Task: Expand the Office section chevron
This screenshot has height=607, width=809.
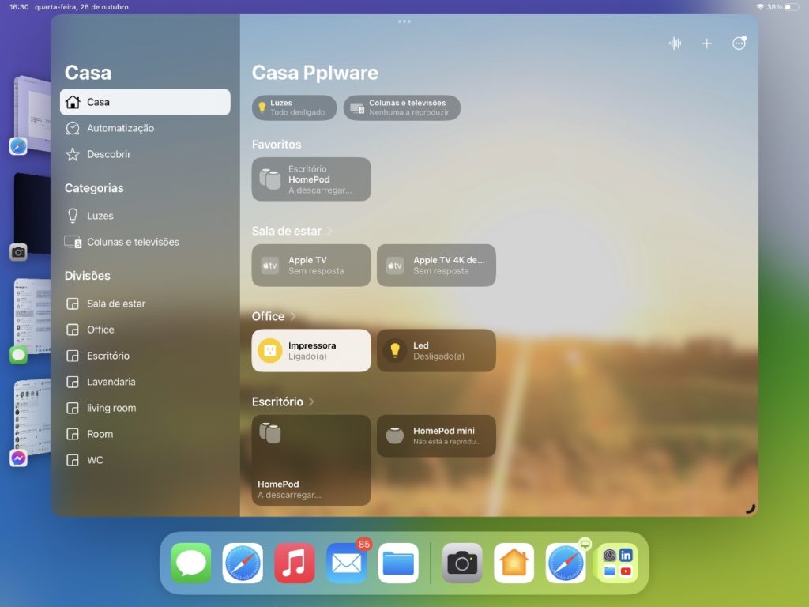Action: [x=293, y=316]
